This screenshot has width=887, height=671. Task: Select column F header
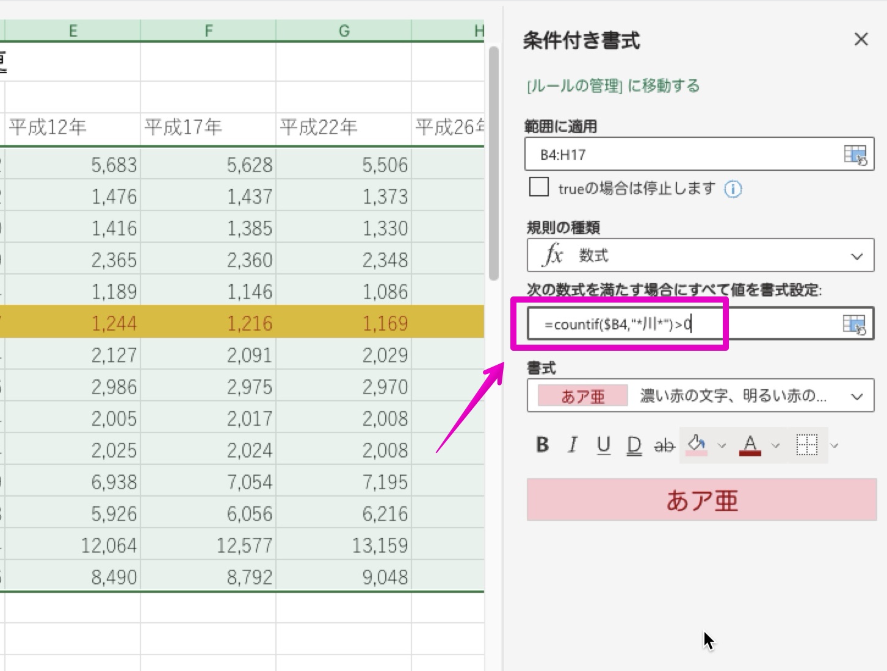(x=208, y=30)
